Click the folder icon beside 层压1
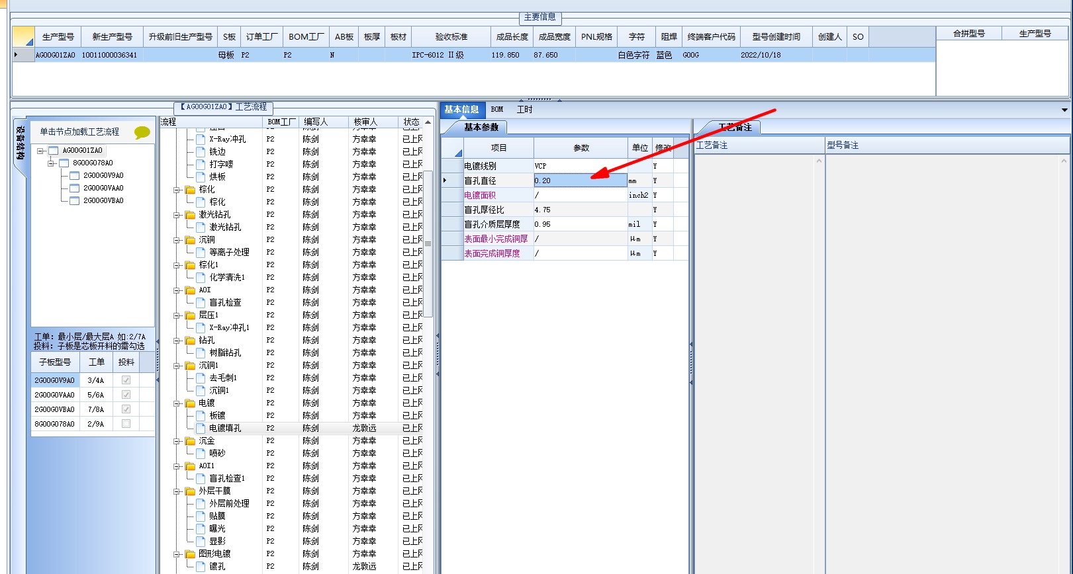Viewport: 1073px width, 574px height. [191, 315]
